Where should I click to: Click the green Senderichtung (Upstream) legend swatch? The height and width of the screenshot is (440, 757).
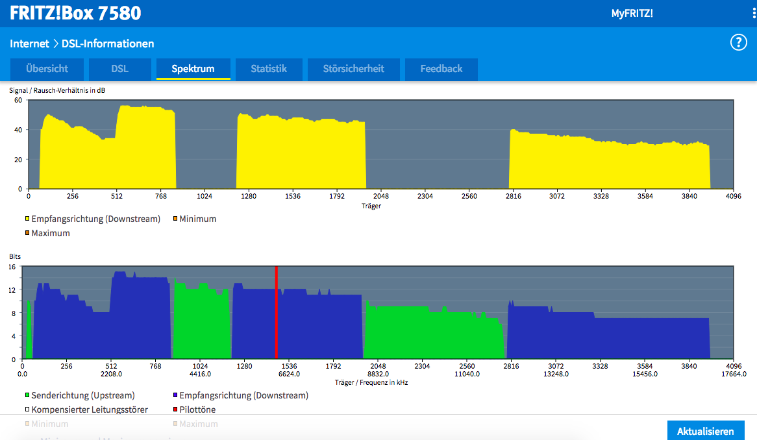tap(27, 395)
